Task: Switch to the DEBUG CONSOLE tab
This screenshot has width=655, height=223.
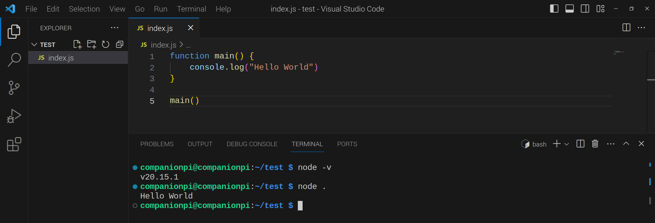Action: click(252, 144)
